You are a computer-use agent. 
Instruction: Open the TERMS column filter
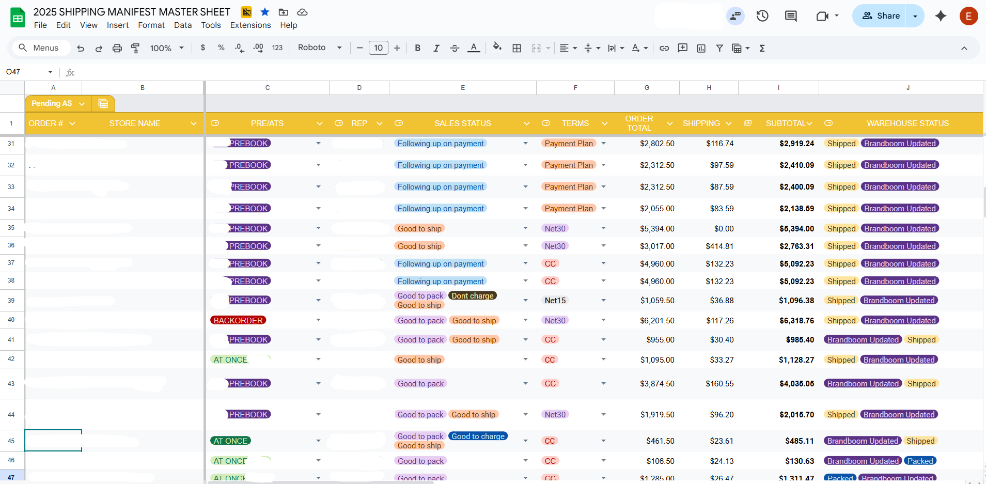(604, 123)
